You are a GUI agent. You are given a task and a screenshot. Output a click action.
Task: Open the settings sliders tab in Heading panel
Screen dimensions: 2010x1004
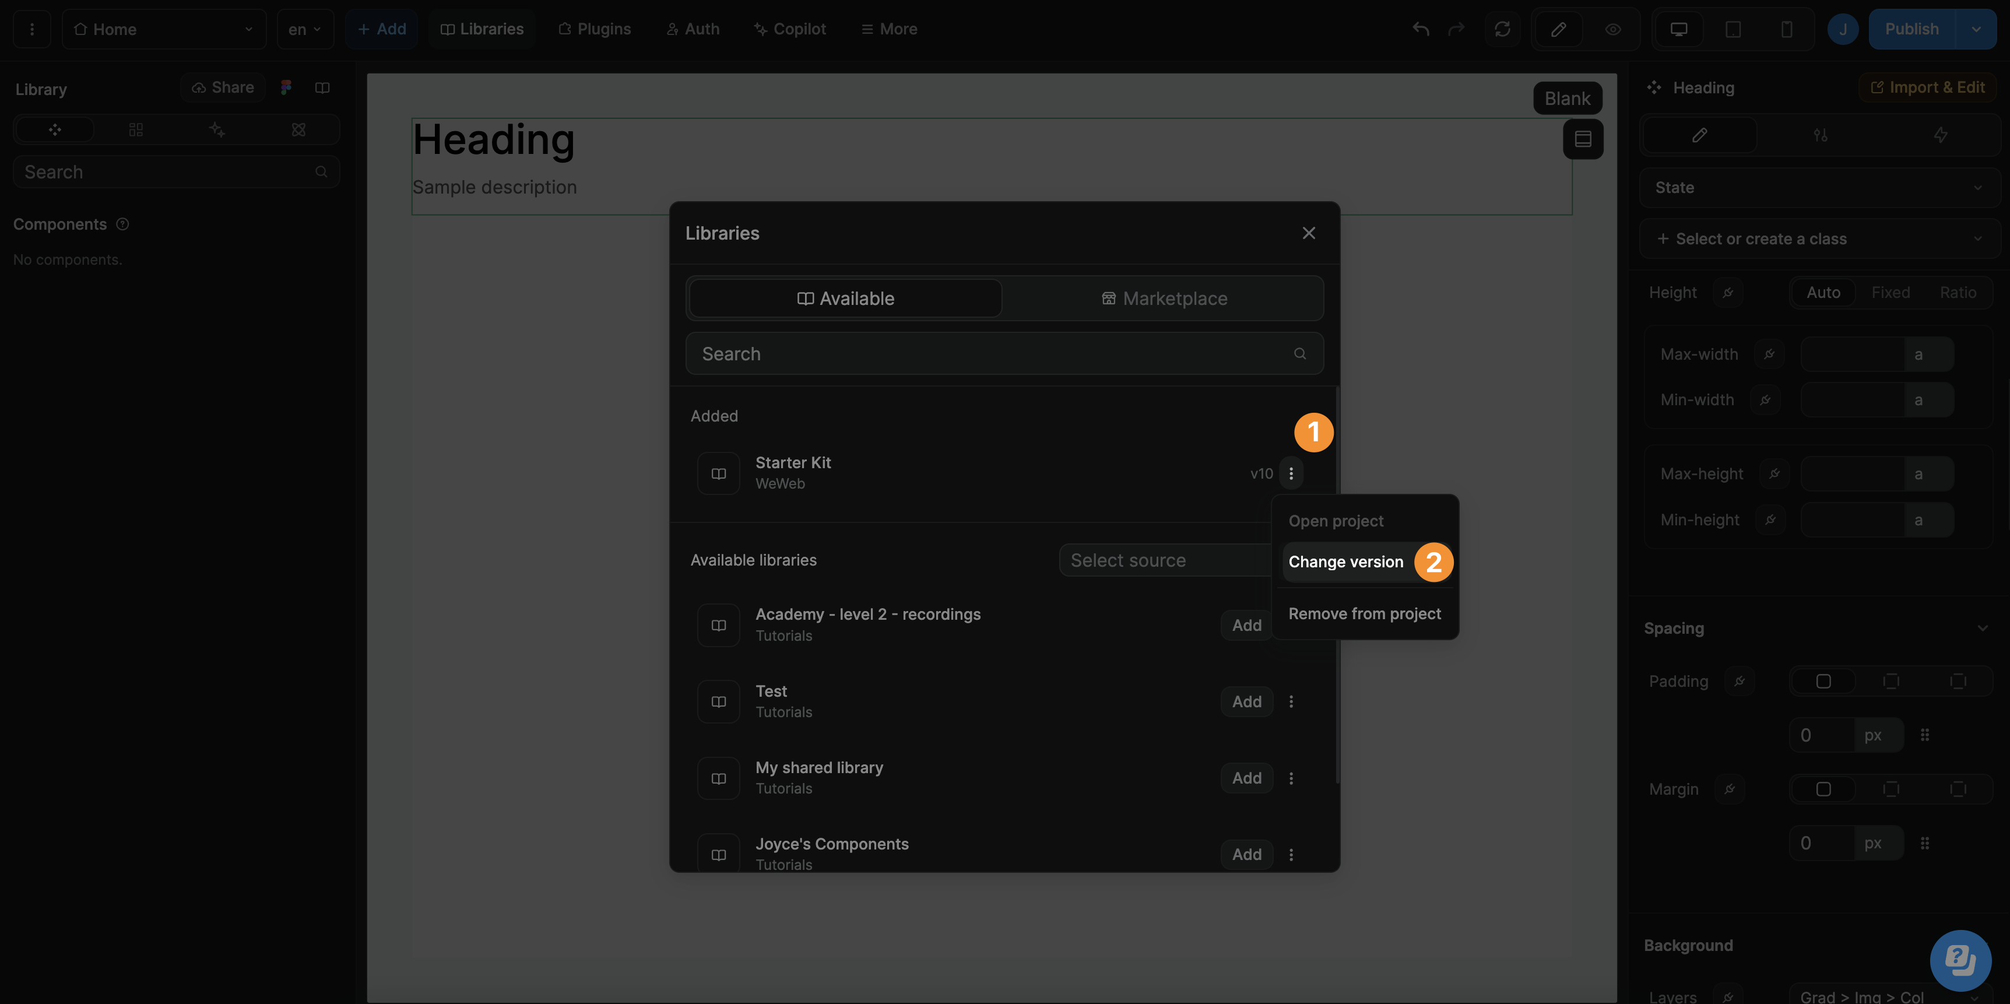pyautogui.click(x=1819, y=135)
